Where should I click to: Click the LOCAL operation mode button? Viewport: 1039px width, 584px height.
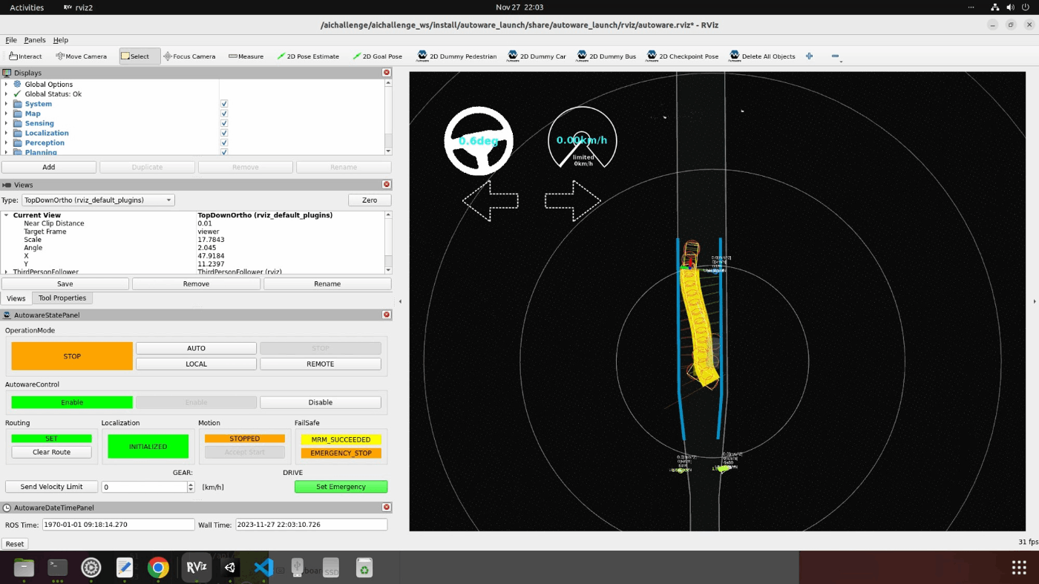point(196,364)
